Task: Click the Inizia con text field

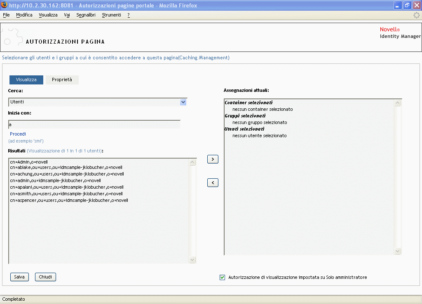Action: click(94, 124)
